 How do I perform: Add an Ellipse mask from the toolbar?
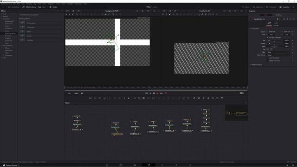[164, 98]
